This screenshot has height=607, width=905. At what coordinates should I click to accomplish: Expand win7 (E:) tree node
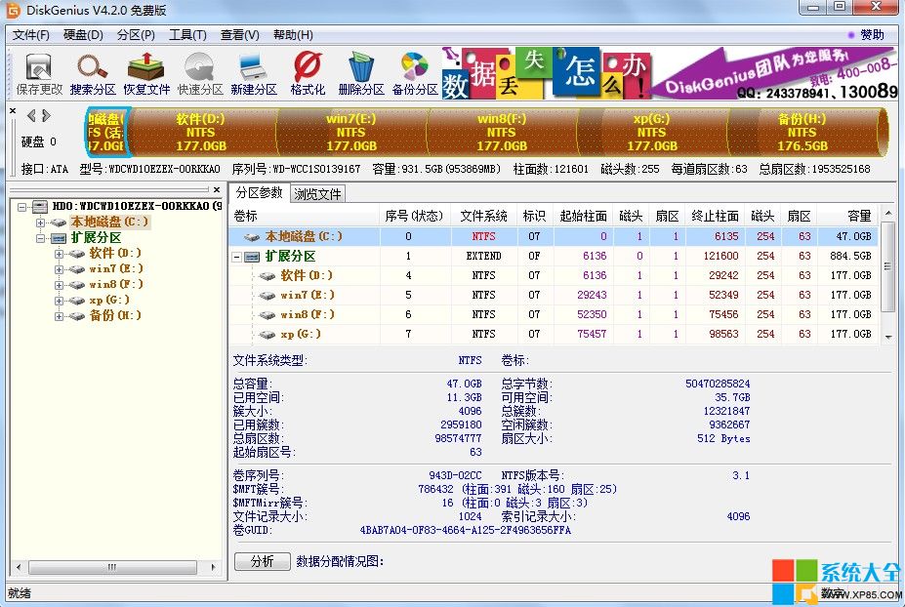click(x=59, y=269)
